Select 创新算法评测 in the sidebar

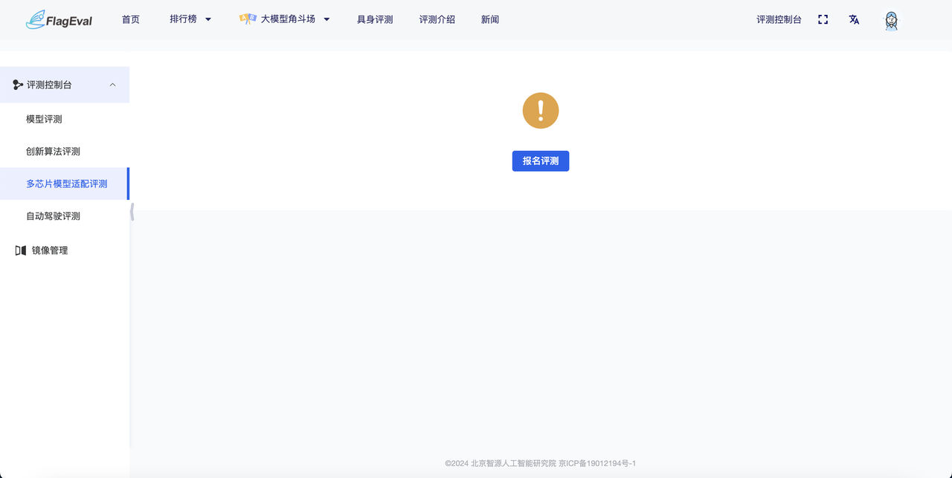coord(53,151)
